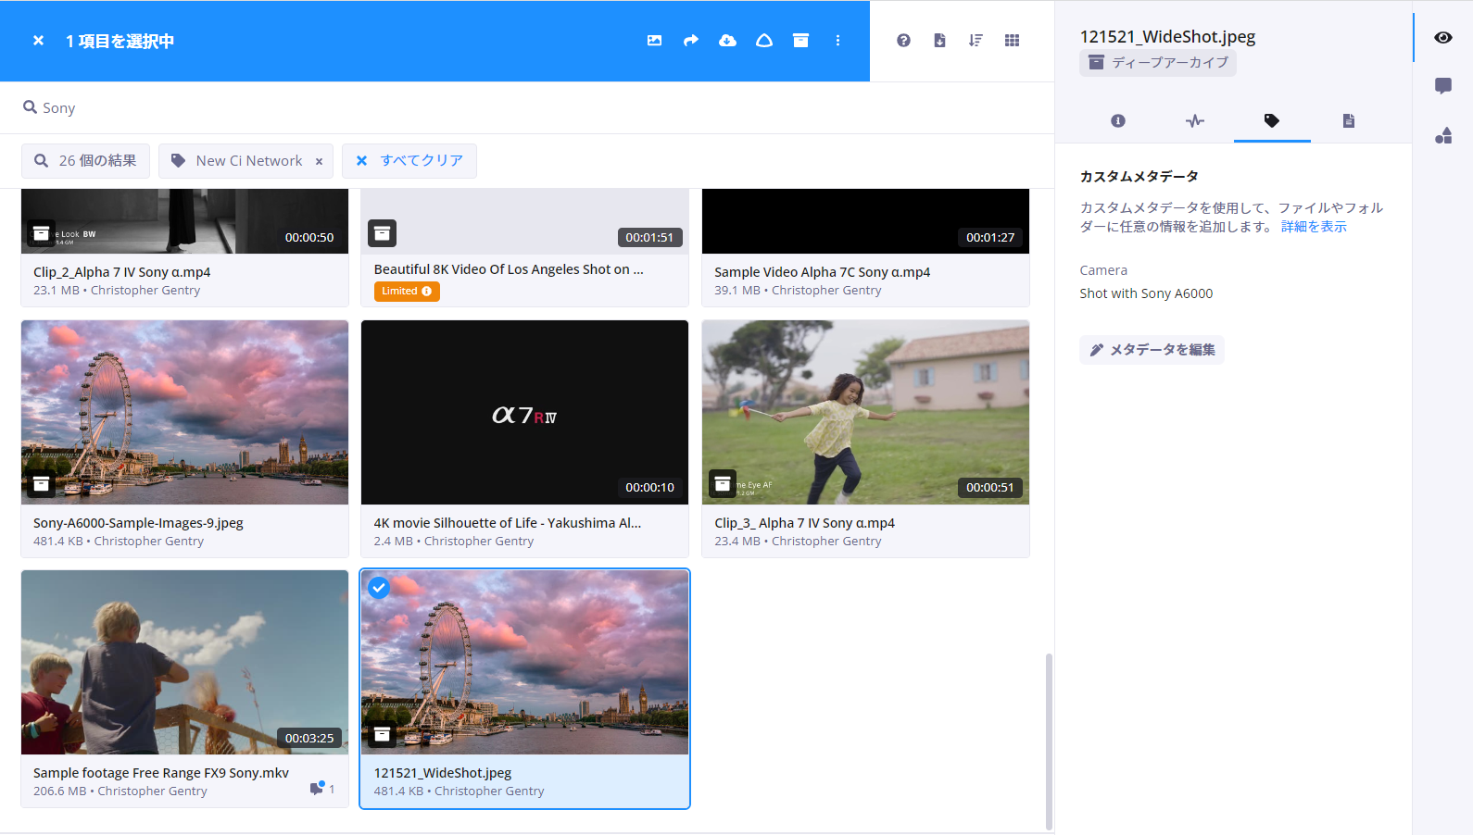Close the selection bar with X icon
The width and height of the screenshot is (1473, 835).
(38, 41)
